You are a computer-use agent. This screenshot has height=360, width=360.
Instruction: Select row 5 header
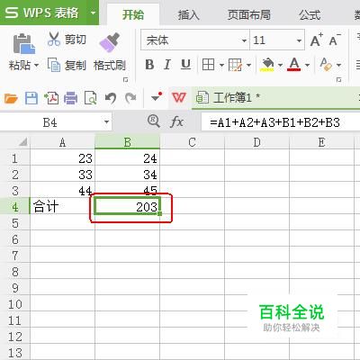pos(14,223)
